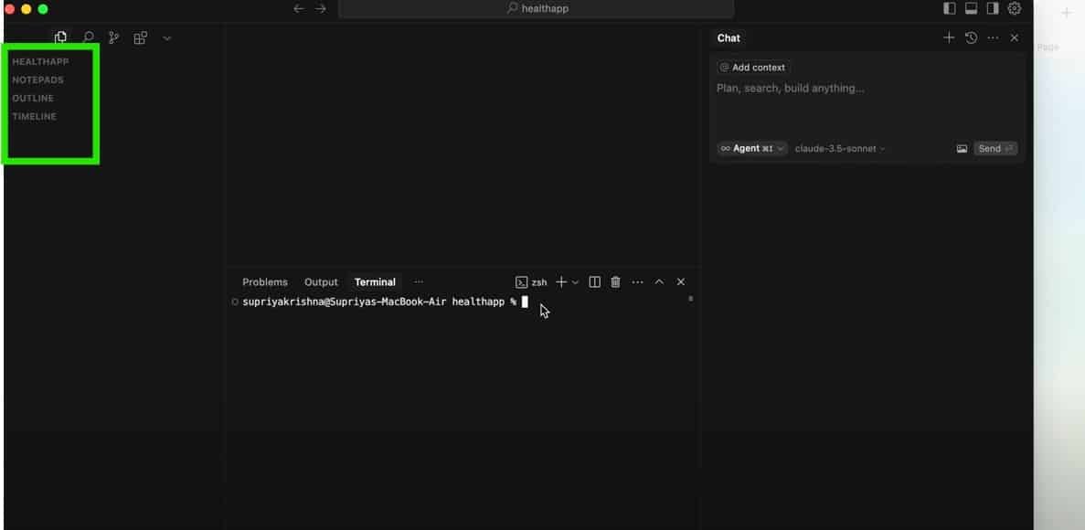Screen dimensions: 1085x530
Task: Switch to the Problems tab
Action: [265, 281]
